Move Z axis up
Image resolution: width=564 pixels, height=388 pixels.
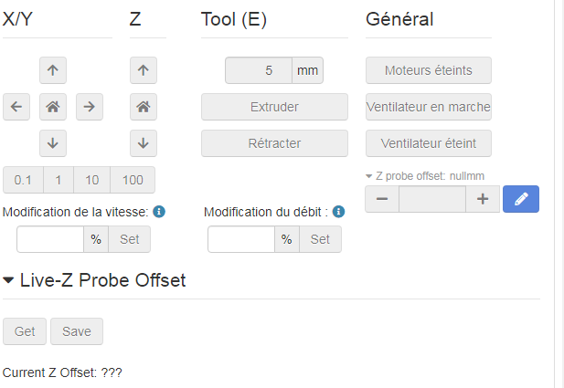(143, 69)
